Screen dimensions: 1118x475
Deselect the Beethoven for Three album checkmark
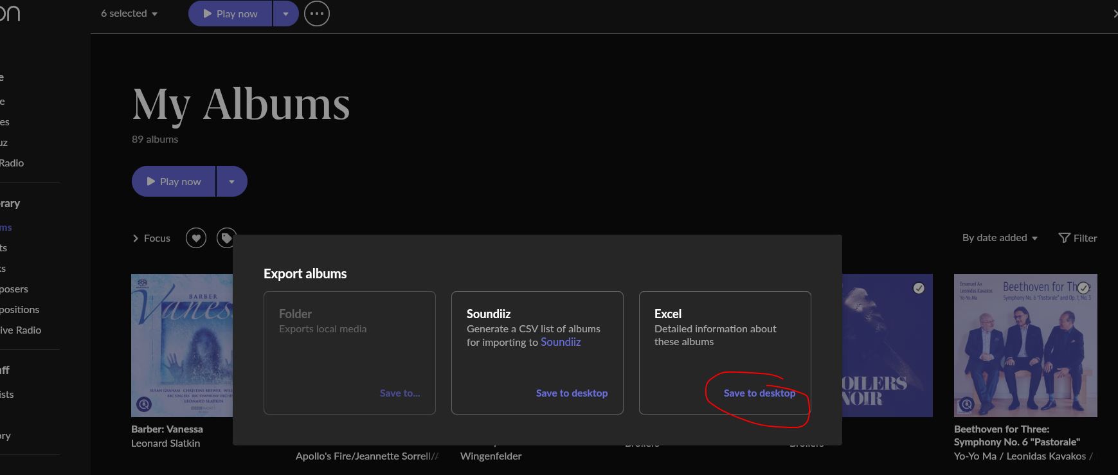coord(1083,287)
